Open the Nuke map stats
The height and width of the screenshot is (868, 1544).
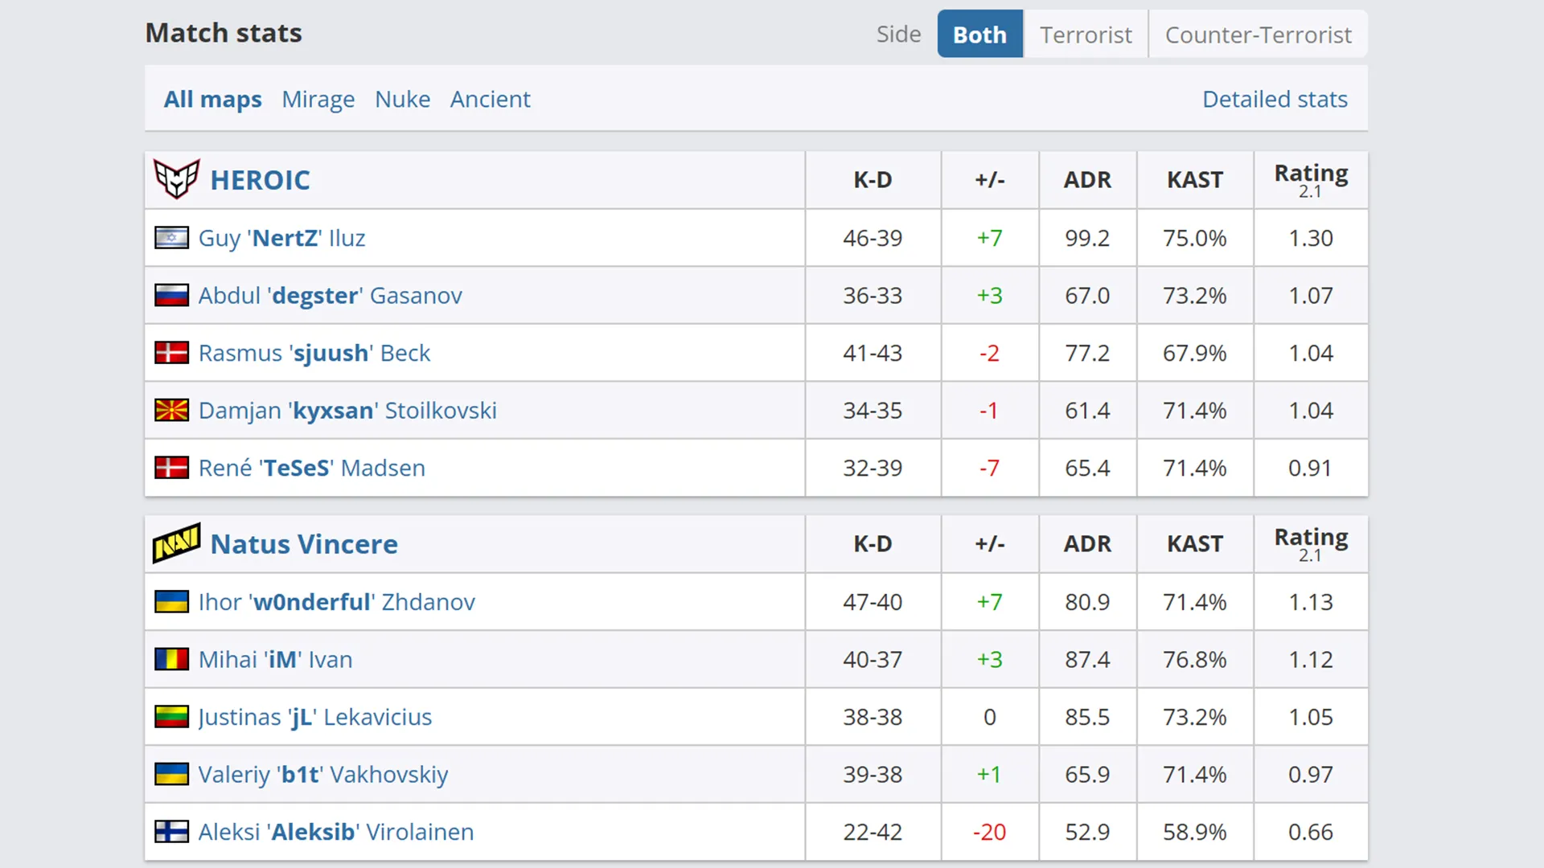tap(402, 99)
